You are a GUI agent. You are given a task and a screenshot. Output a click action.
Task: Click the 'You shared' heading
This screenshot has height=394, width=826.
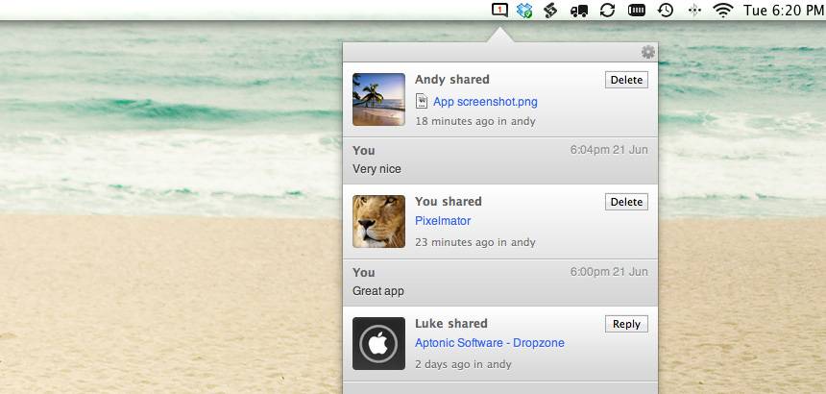tap(449, 202)
